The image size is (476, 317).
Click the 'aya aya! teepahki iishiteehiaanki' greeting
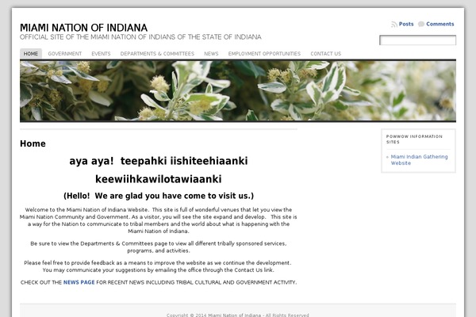tap(159, 161)
